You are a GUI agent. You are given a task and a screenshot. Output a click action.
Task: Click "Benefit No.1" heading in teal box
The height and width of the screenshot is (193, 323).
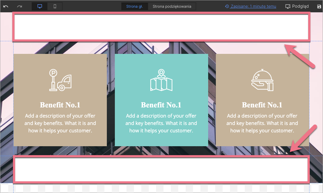(x=161, y=105)
